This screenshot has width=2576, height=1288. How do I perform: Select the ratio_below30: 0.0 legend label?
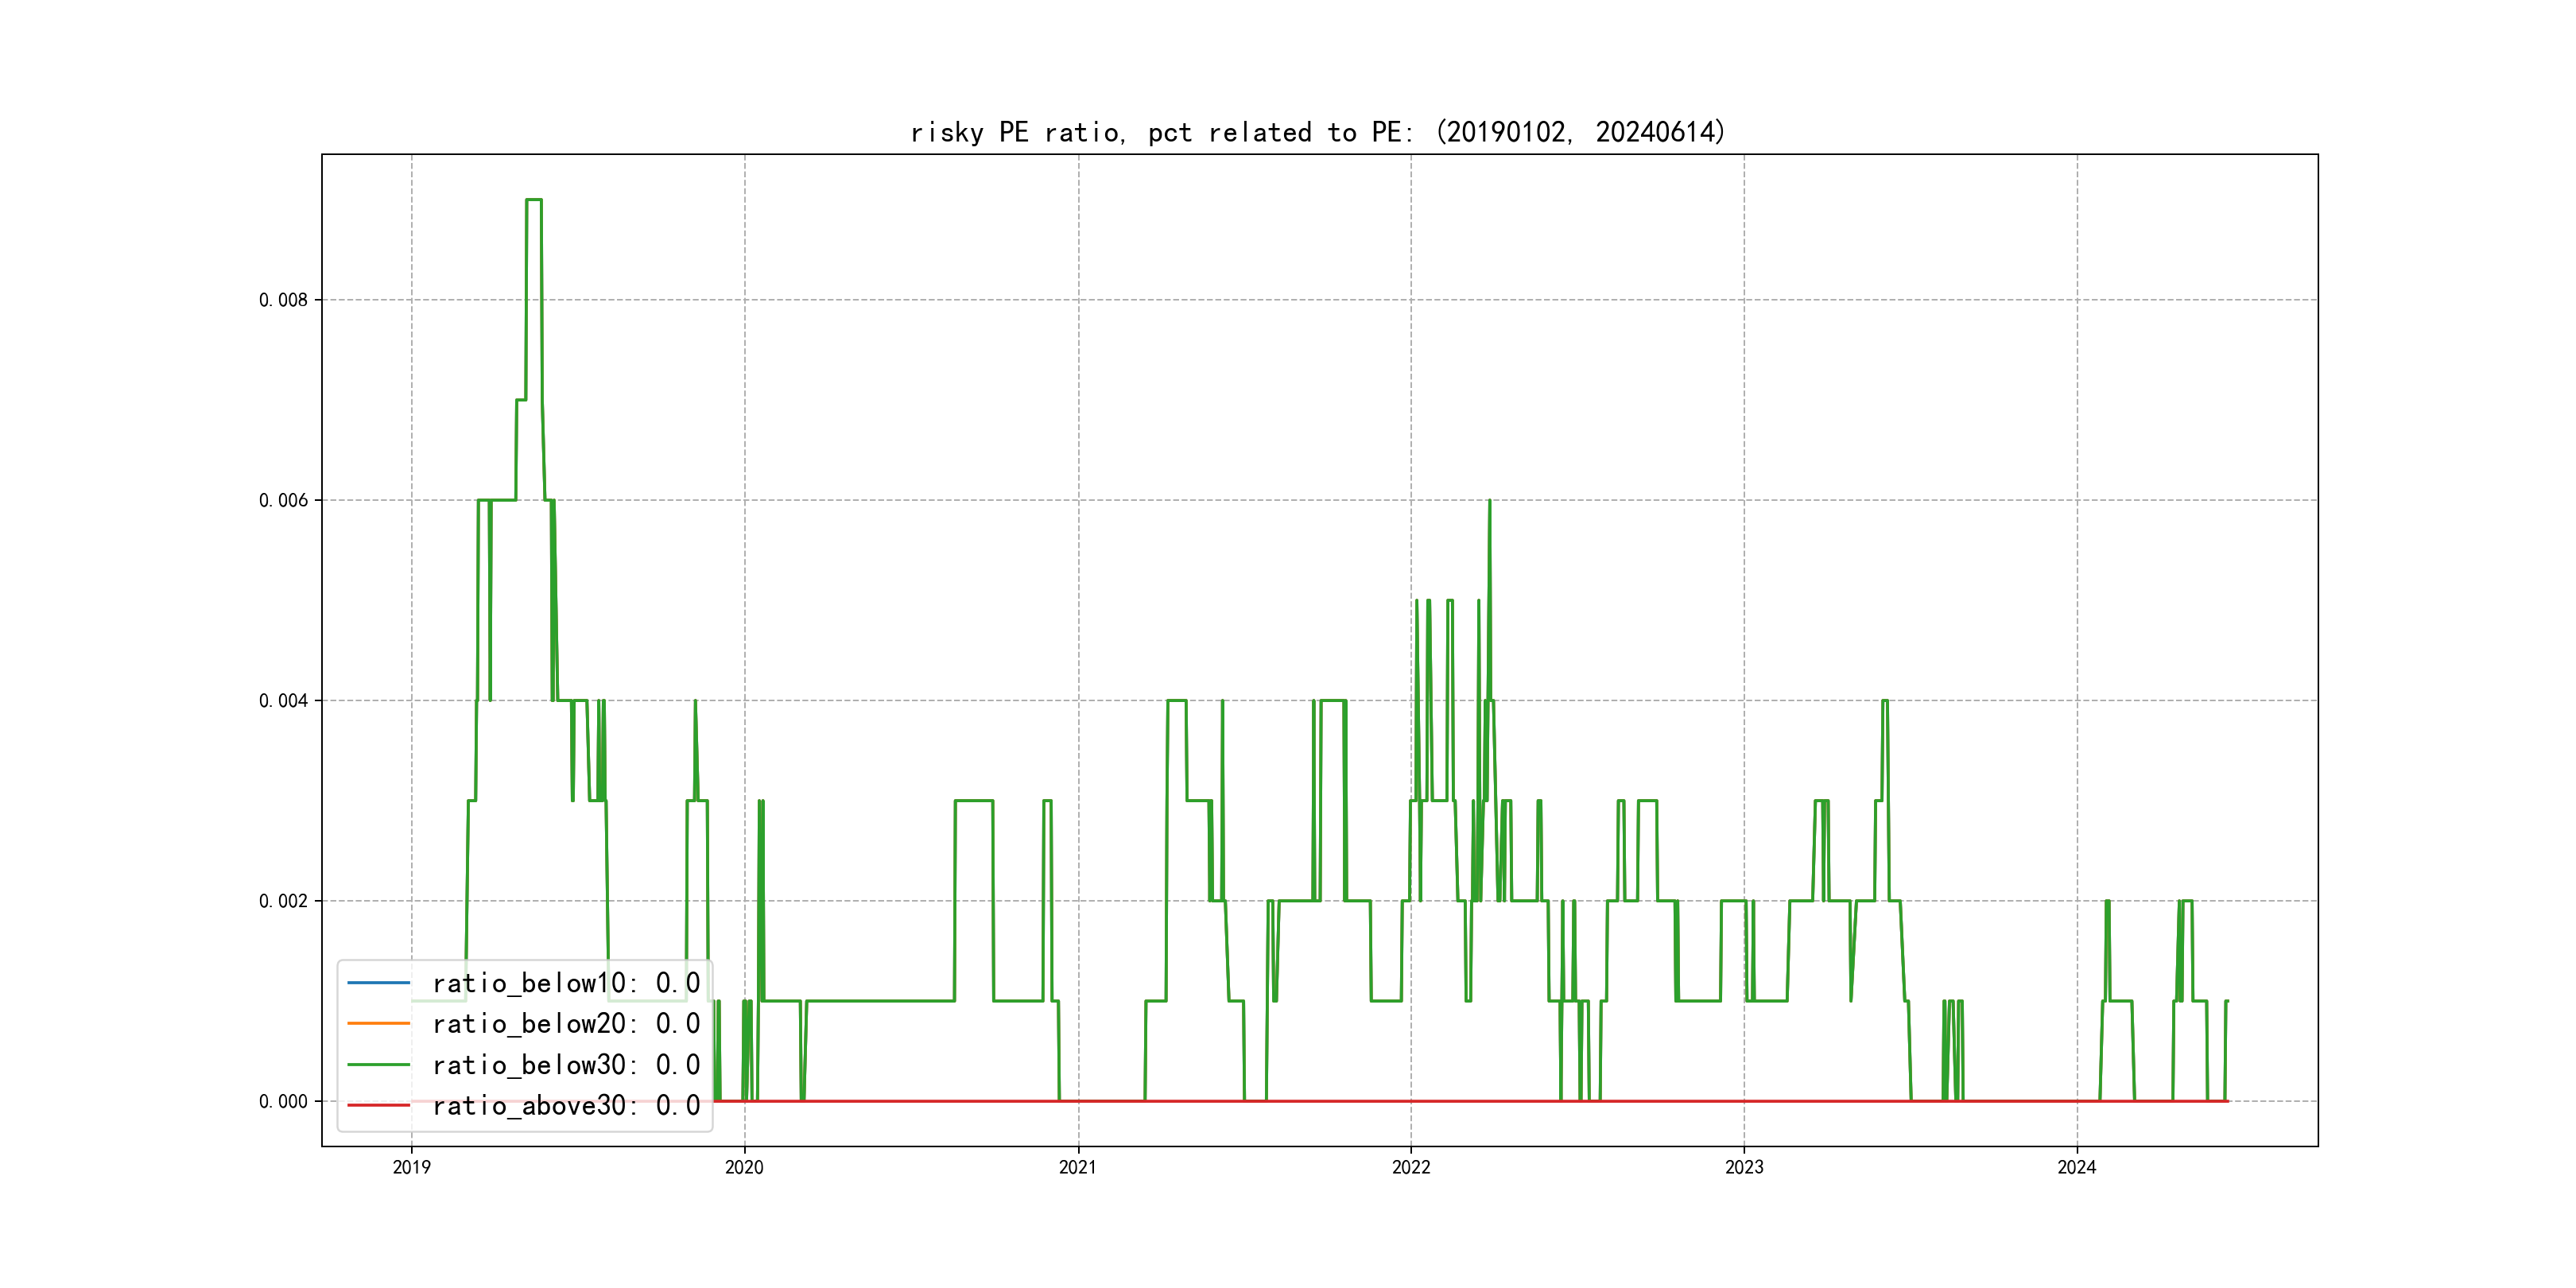coord(565,1065)
